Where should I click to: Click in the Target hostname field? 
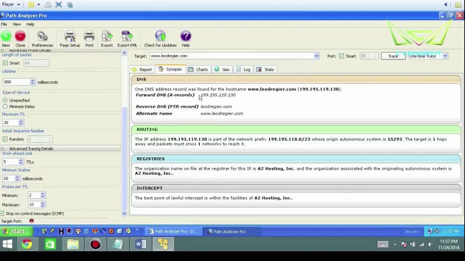[231, 56]
